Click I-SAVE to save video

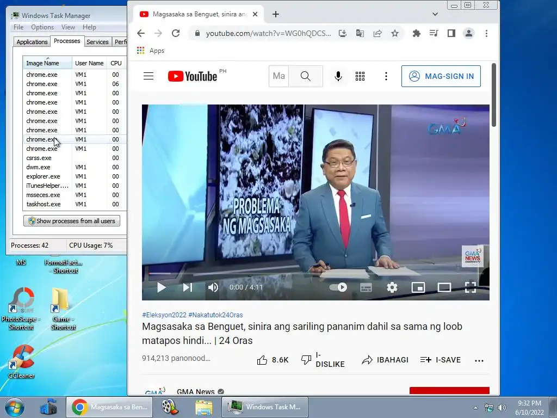pos(441,360)
